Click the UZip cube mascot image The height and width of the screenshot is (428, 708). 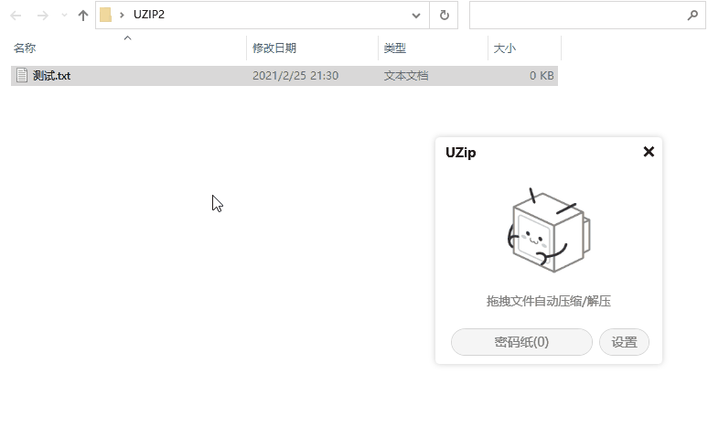(x=549, y=230)
